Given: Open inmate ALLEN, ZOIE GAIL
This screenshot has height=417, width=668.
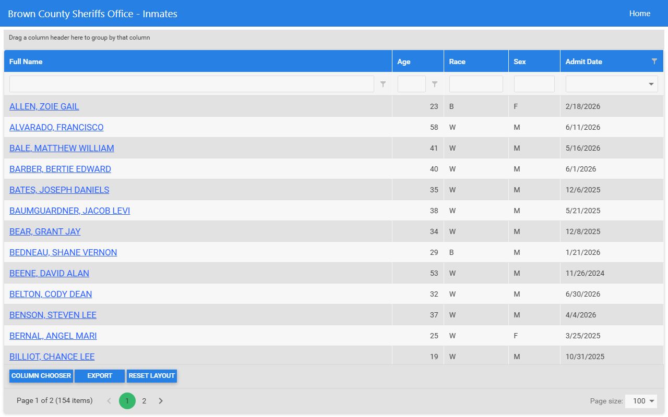Looking at the screenshot, I should click(44, 106).
